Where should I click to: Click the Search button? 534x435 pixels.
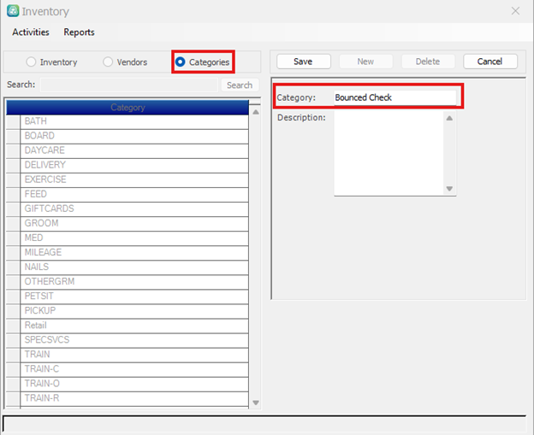pos(240,85)
